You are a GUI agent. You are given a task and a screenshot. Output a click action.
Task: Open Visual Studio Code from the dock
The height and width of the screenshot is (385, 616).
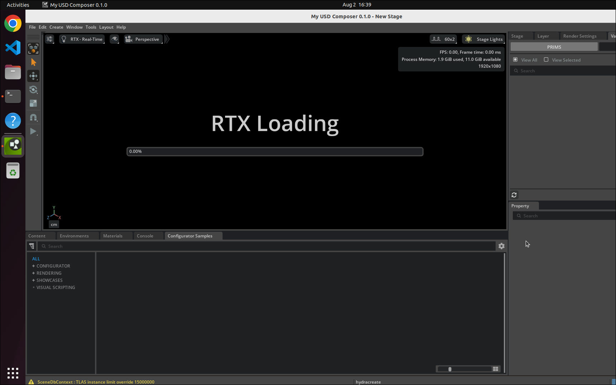tap(13, 48)
